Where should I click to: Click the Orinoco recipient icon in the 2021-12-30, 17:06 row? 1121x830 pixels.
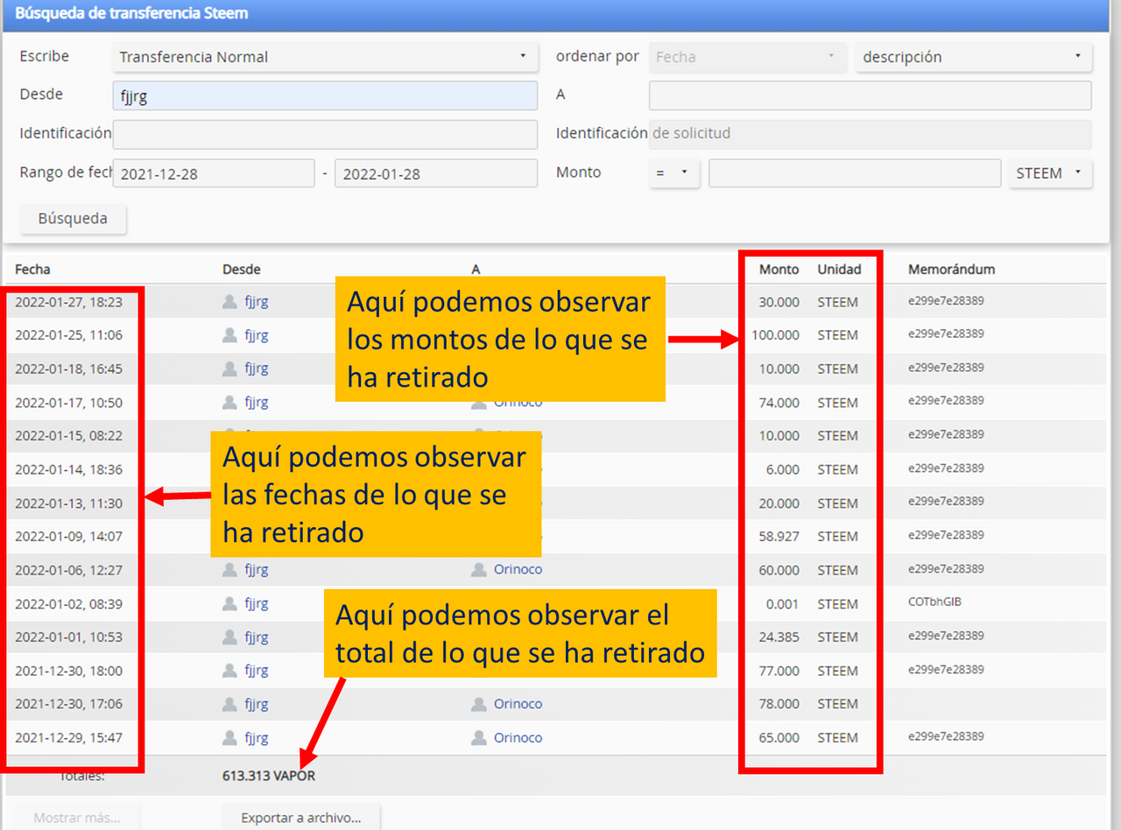click(478, 704)
